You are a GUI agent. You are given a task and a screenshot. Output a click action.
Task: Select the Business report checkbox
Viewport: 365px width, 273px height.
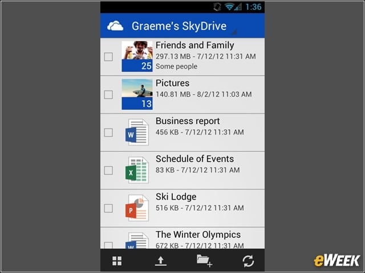tap(108, 133)
